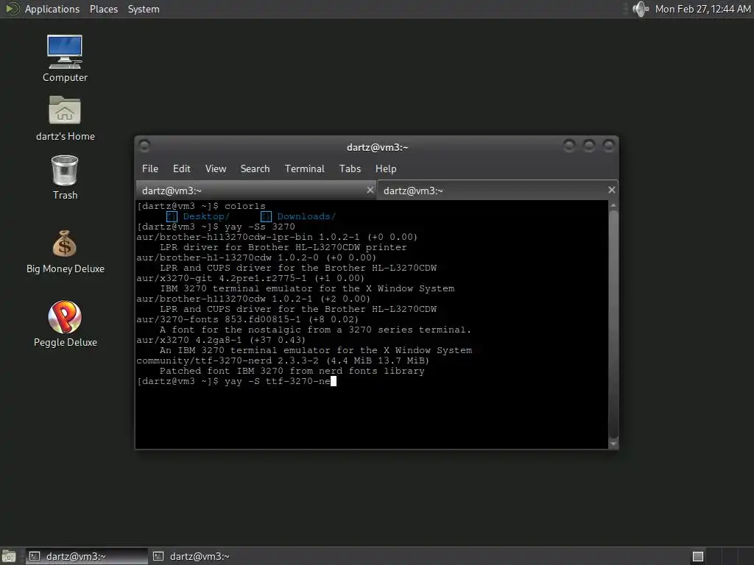This screenshot has height=565, width=754.
Task: Click the terminal scrollbar up arrow
Action: 613,205
